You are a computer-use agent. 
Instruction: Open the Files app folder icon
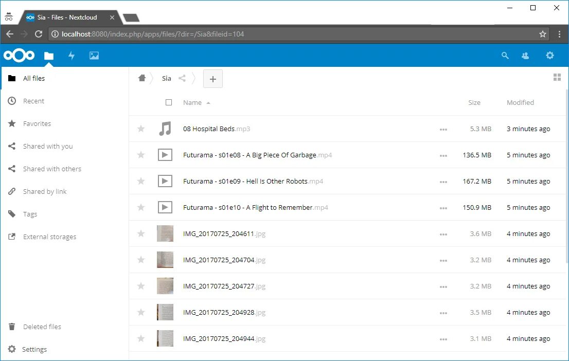pos(49,56)
